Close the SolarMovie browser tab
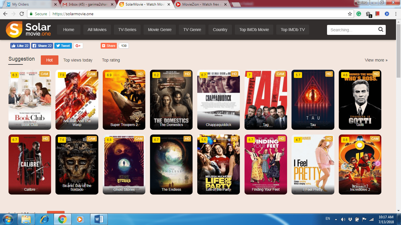Screen dimensions: 401x225 coord(169,5)
